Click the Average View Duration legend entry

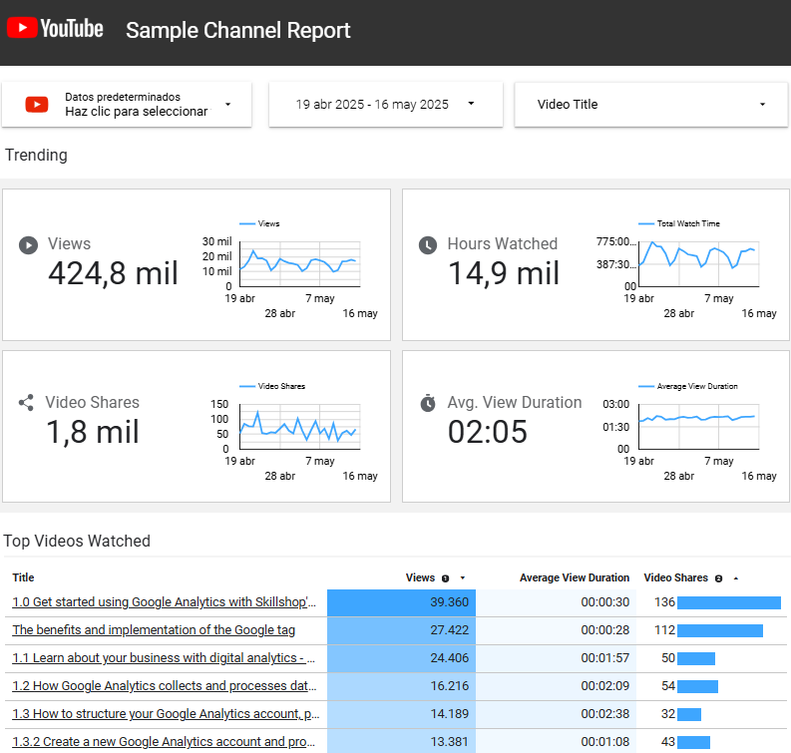[688, 386]
